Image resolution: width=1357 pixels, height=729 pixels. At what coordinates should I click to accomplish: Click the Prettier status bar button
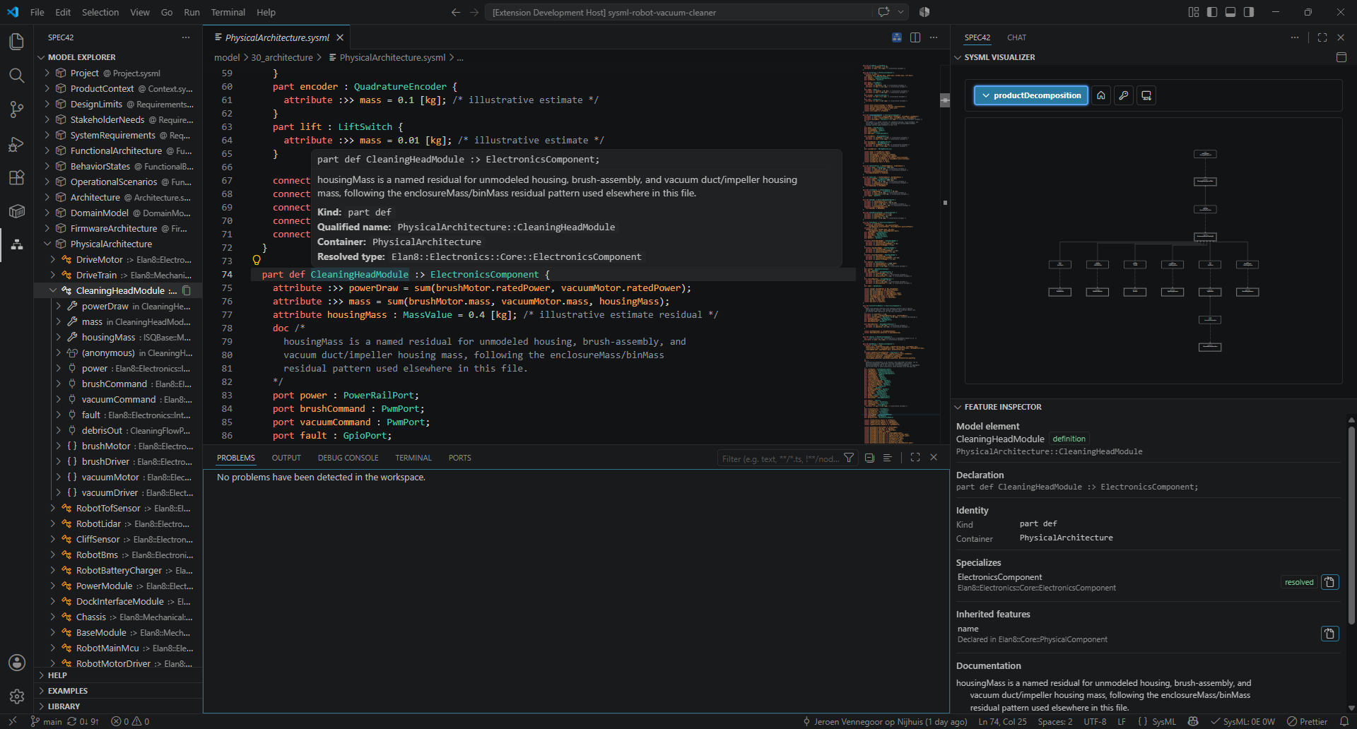pos(1307,721)
